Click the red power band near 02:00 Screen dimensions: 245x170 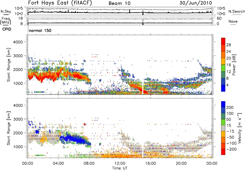[x=44, y=76]
